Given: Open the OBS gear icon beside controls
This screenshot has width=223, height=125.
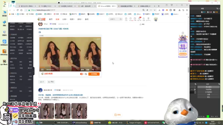Looking at the screenshot, I should [x=195, y=89].
